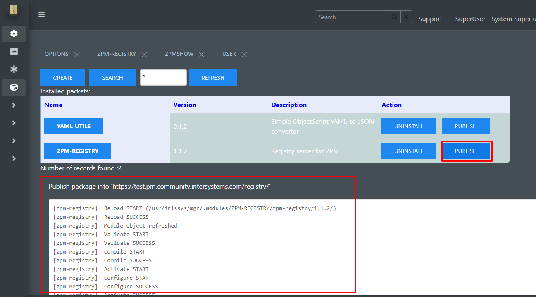Open the gear settings icon in sidebar
The image size is (536, 297).
[x=14, y=34]
